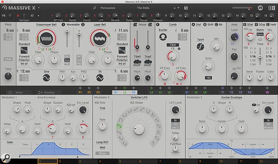Toggle Vel switch in Amp Envelope
Image resolution: width=278 pixels, height=164 pixels.
[x=69, y=105]
